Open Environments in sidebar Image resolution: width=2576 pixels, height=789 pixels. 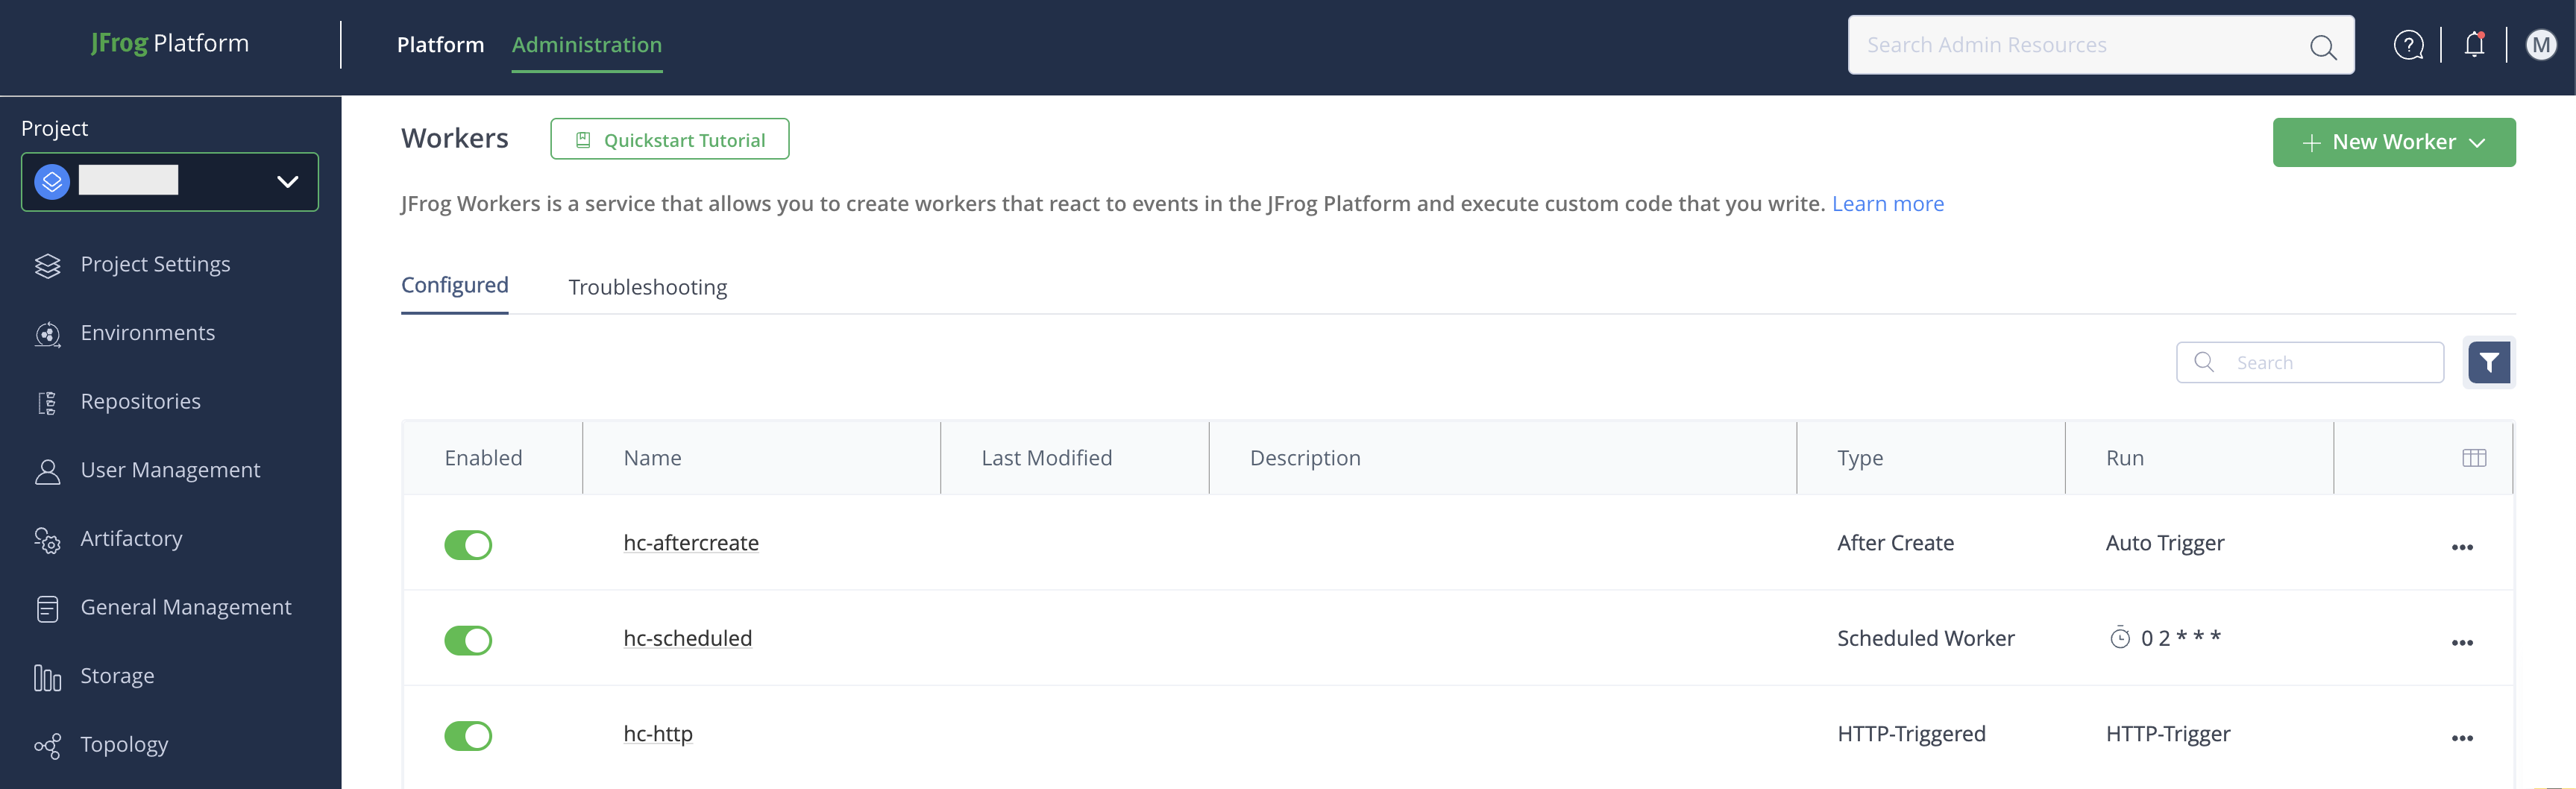(x=147, y=333)
